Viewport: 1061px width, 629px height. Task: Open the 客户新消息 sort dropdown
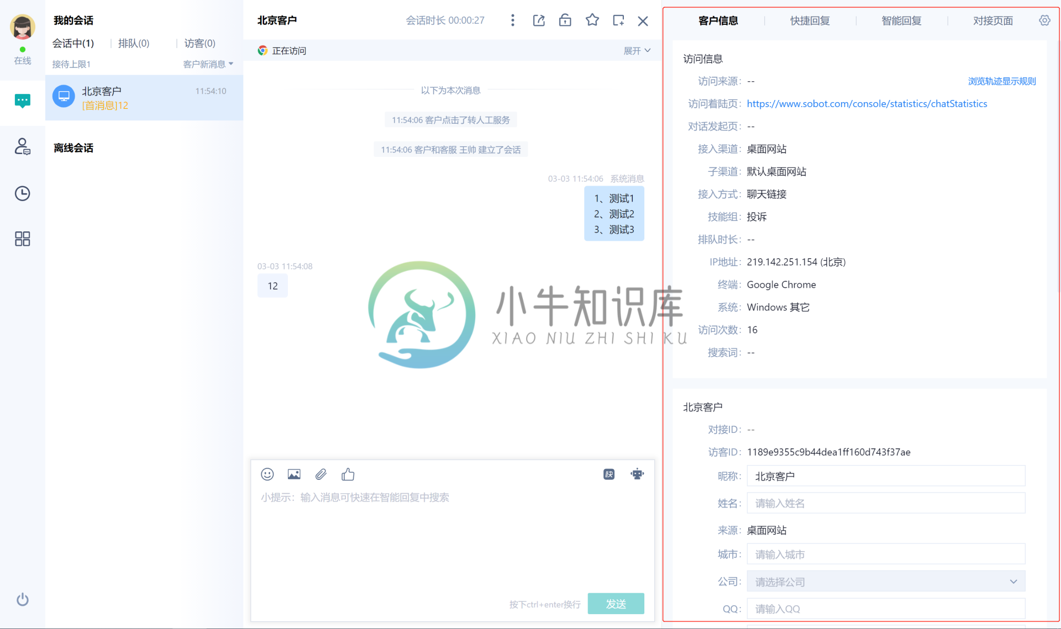(208, 64)
